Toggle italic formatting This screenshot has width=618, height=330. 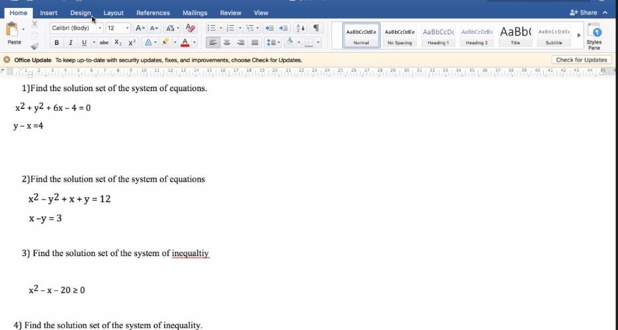71,43
